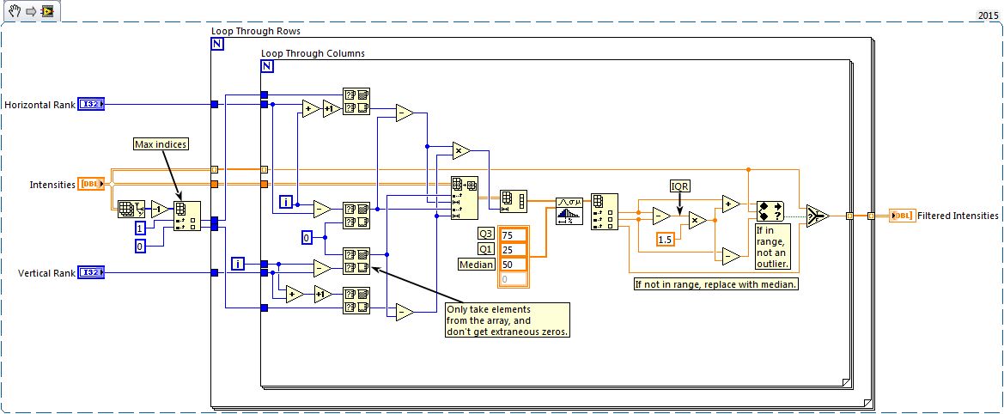The image size is (1004, 414).
Task: Click the hand cursor icon in the snippet header
Action: click(15, 11)
